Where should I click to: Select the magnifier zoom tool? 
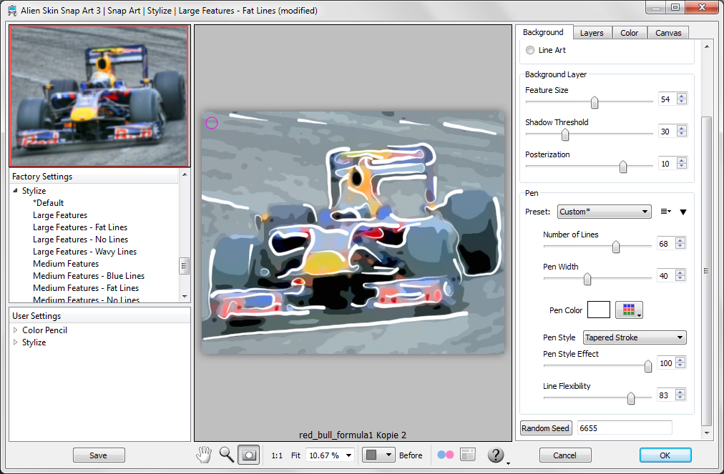pyautogui.click(x=226, y=455)
